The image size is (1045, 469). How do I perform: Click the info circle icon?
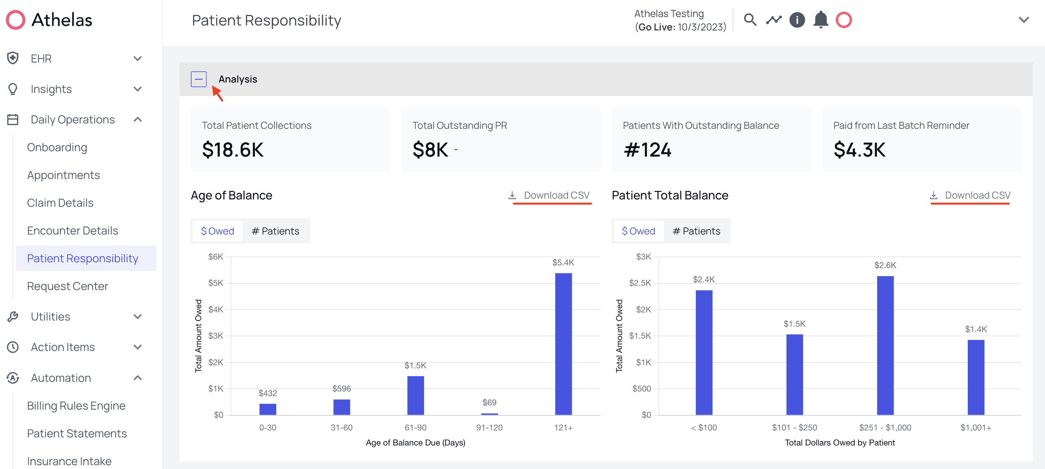pyautogui.click(x=797, y=20)
